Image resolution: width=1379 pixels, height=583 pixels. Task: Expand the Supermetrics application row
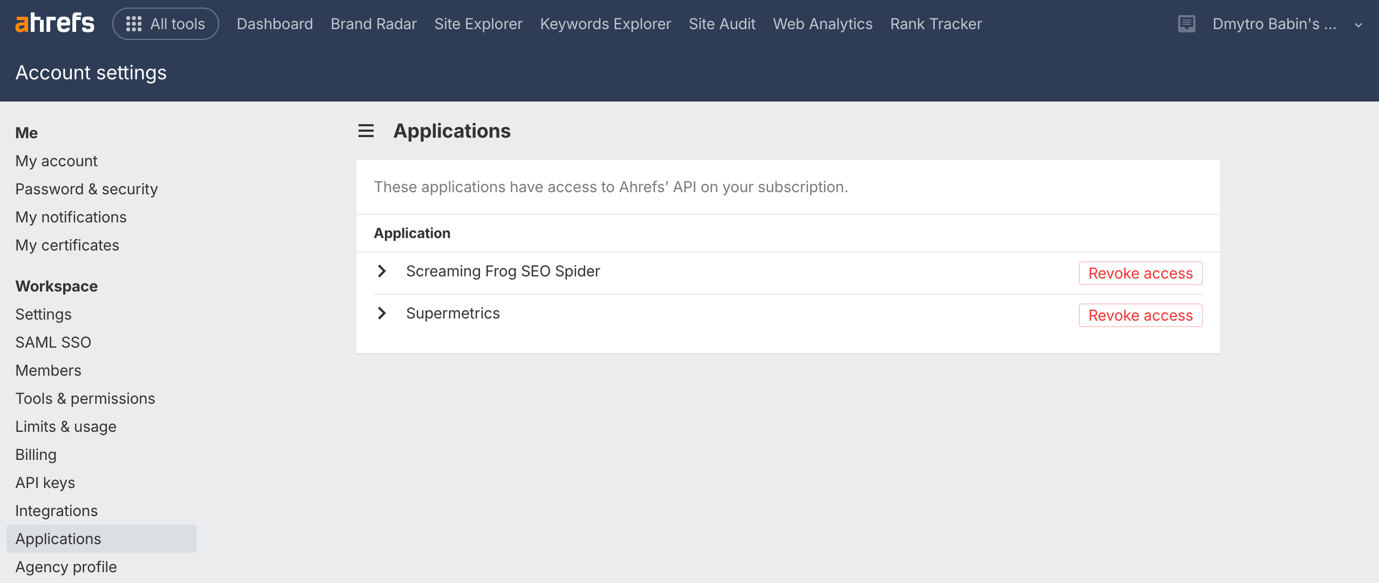pos(382,313)
